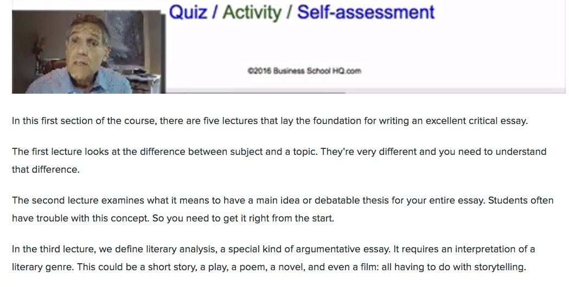This screenshot has height=287, width=569.
Task: Click the phrase "five lectures" in first paragraph
Action: point(231,121)
